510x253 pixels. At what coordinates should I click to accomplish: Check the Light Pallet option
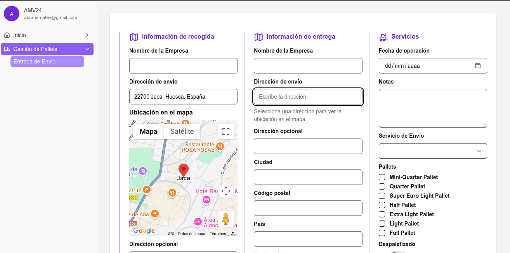[382, 224]
